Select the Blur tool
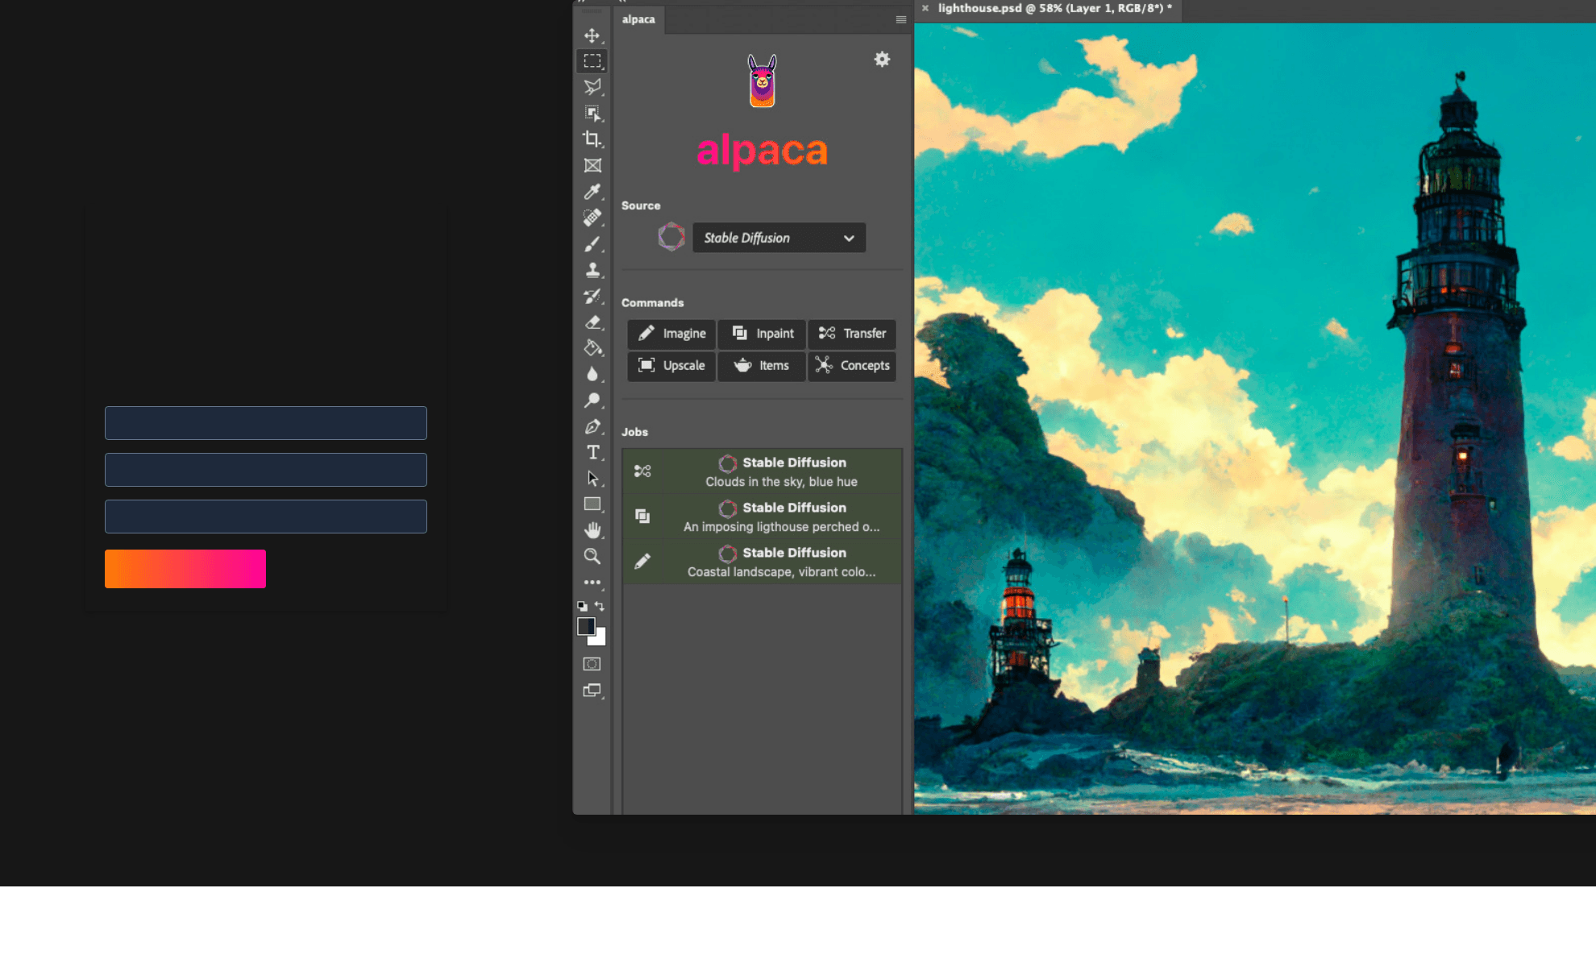 (x=592, y=374)
